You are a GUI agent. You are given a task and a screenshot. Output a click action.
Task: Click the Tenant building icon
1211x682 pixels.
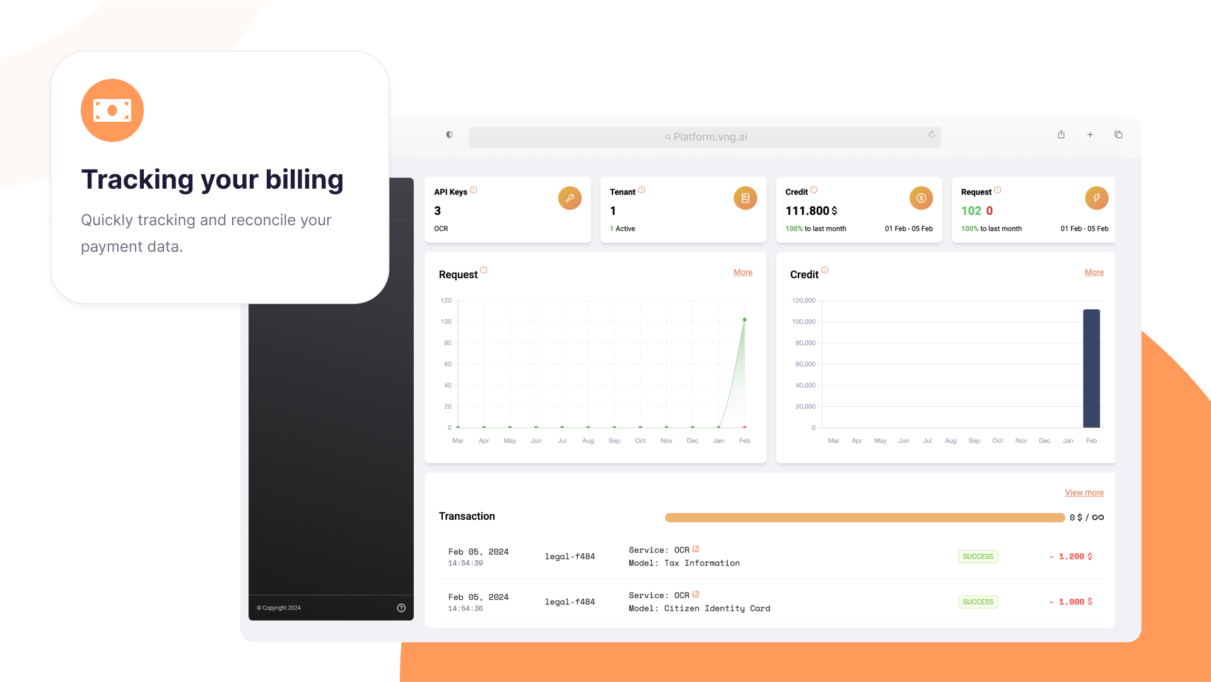pyautogui.click(x=745, y=198)
